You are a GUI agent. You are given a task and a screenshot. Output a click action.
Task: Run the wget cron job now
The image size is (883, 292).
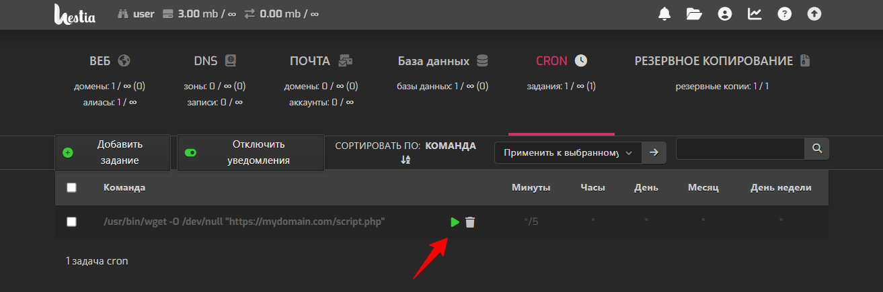(455, 222)
